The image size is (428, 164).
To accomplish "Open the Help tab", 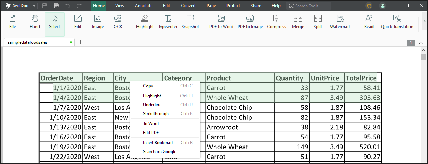I will (x=276, y=6).
